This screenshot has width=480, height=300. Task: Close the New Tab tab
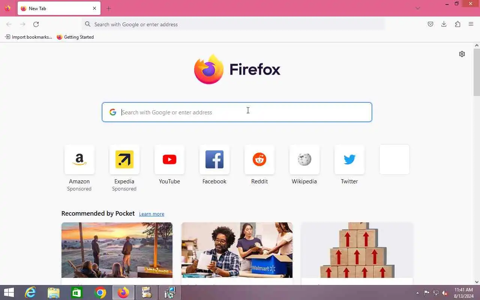pos(94,8)
